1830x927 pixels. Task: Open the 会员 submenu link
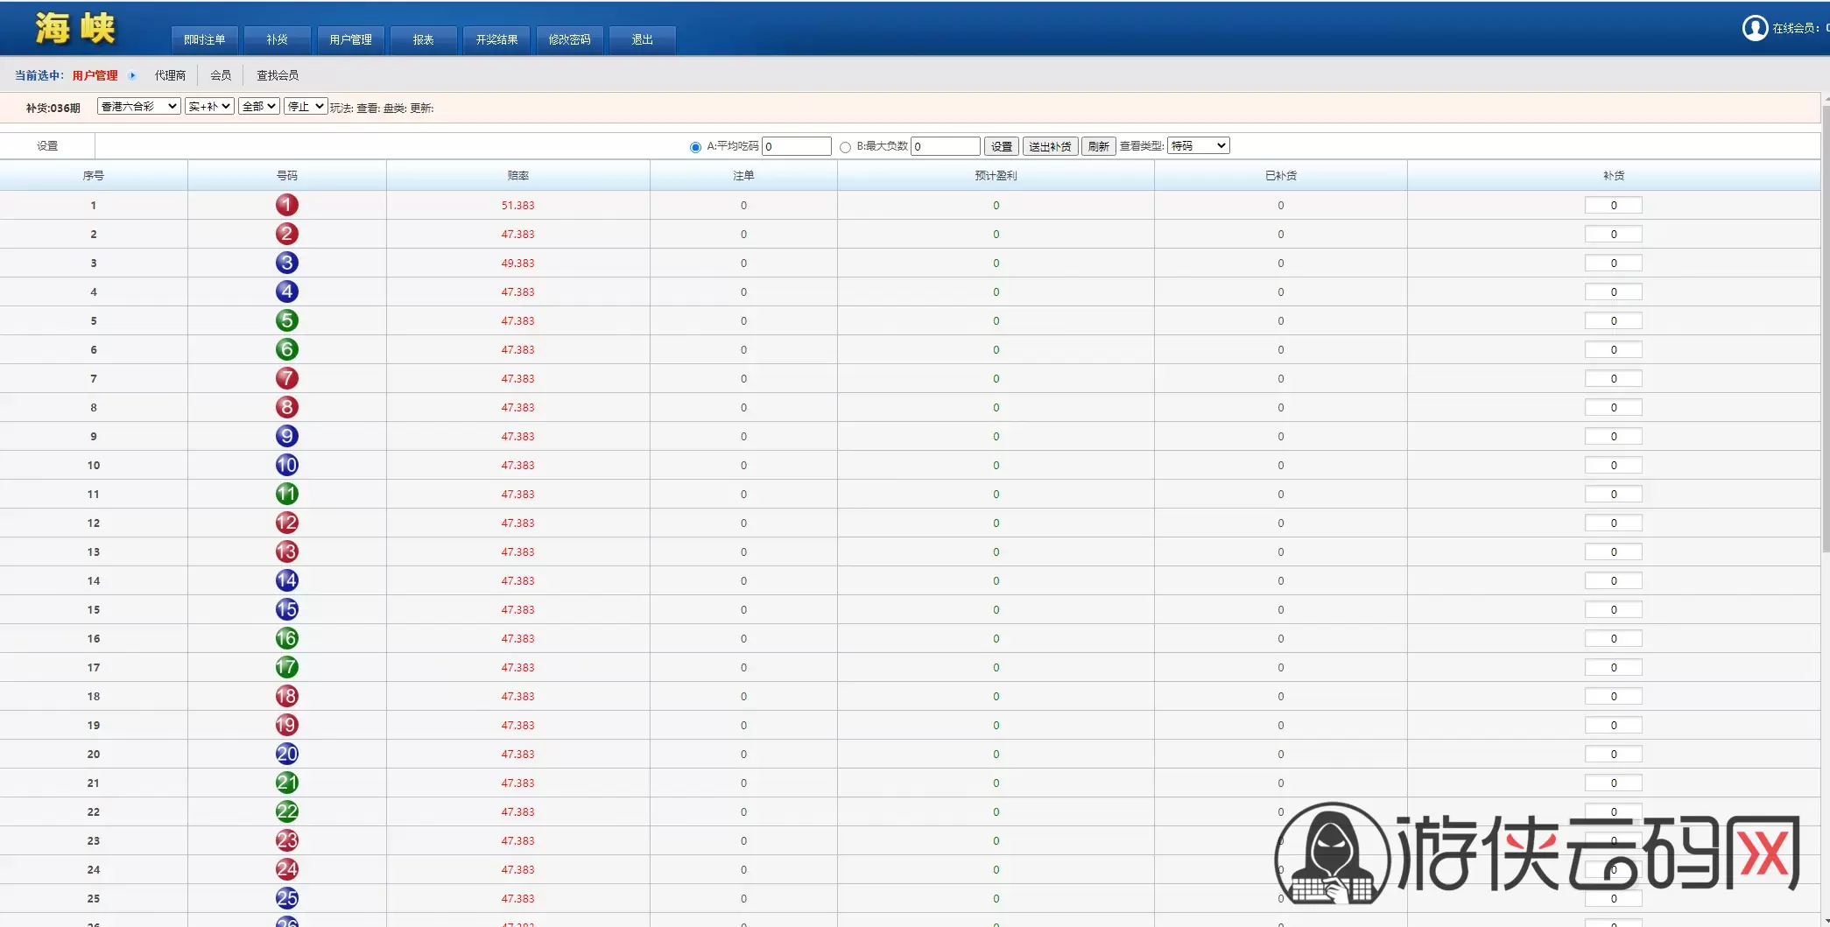coord(221,75)
